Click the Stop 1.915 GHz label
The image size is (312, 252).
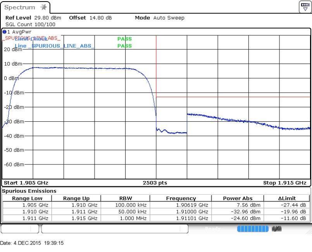[x=284, y=183]
